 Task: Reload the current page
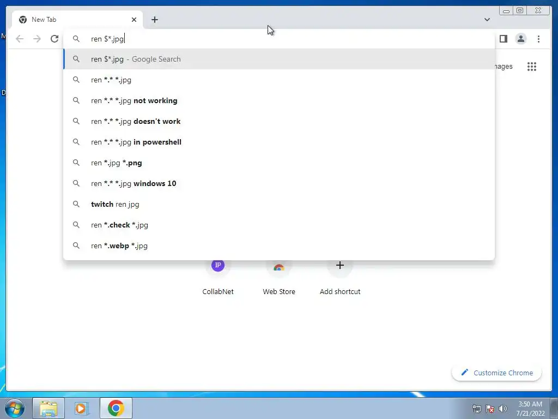54,39
